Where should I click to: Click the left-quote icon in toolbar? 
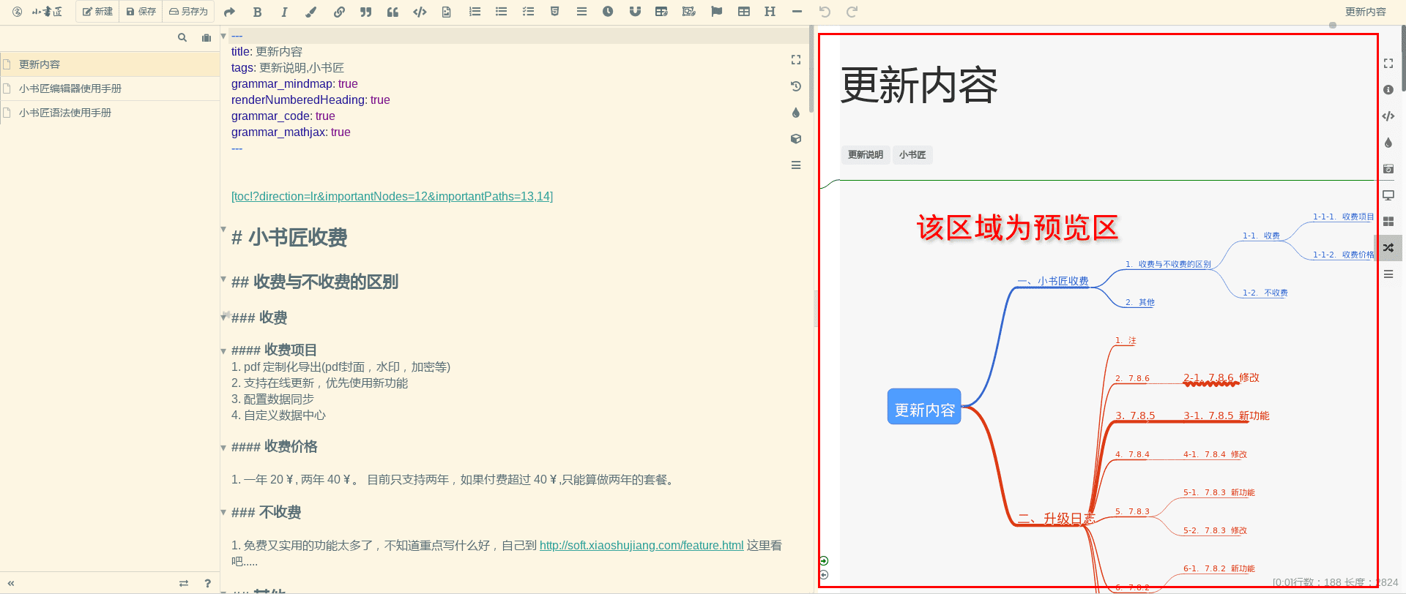[x=393, y=12]
